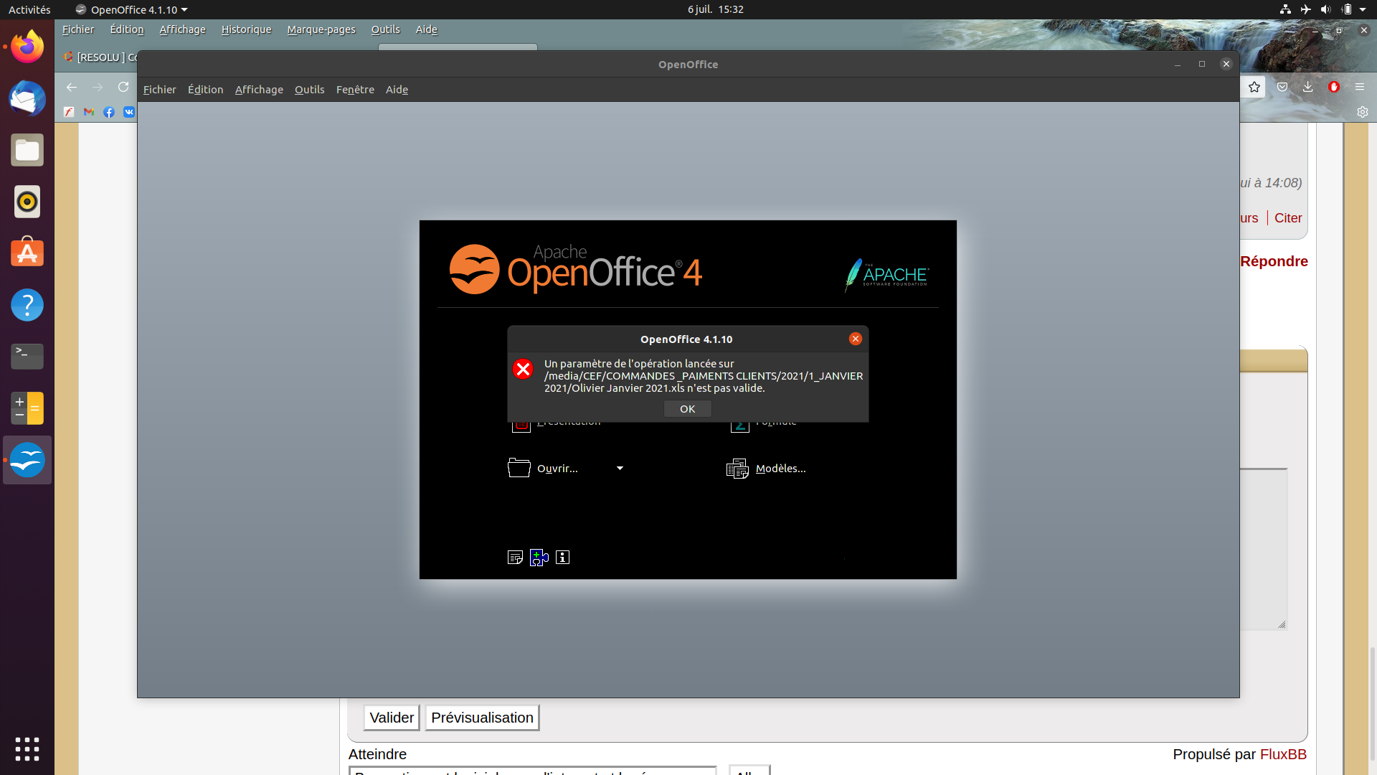
Task: Open the Fenêtre menu in OpenOffice
Action: tap(355, 90)
